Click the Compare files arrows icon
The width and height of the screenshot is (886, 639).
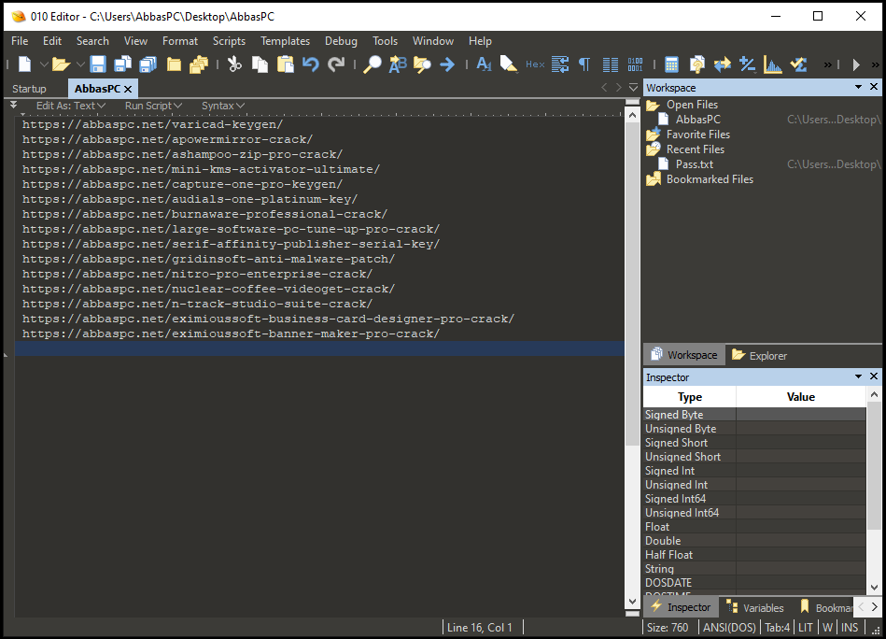point(722,64)
